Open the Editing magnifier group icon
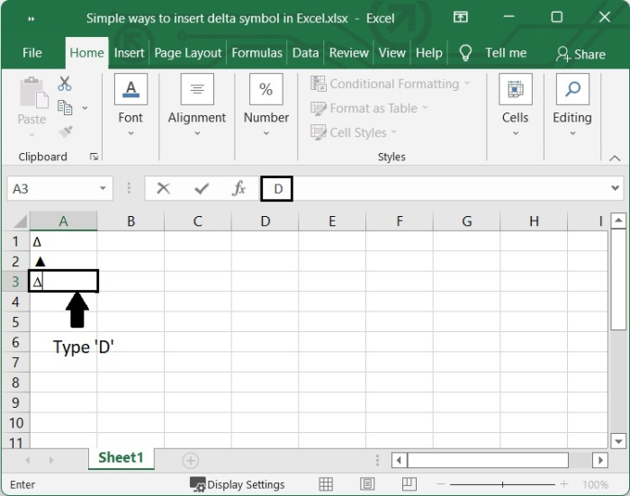This screenshot has height=496, width=630. (572, 89)
